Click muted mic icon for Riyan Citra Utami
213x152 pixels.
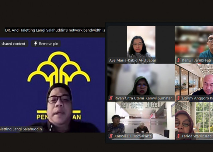[x=111, y=98]
